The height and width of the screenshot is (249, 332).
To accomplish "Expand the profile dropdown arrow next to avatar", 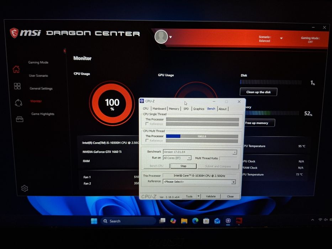I will pos(170,37).
